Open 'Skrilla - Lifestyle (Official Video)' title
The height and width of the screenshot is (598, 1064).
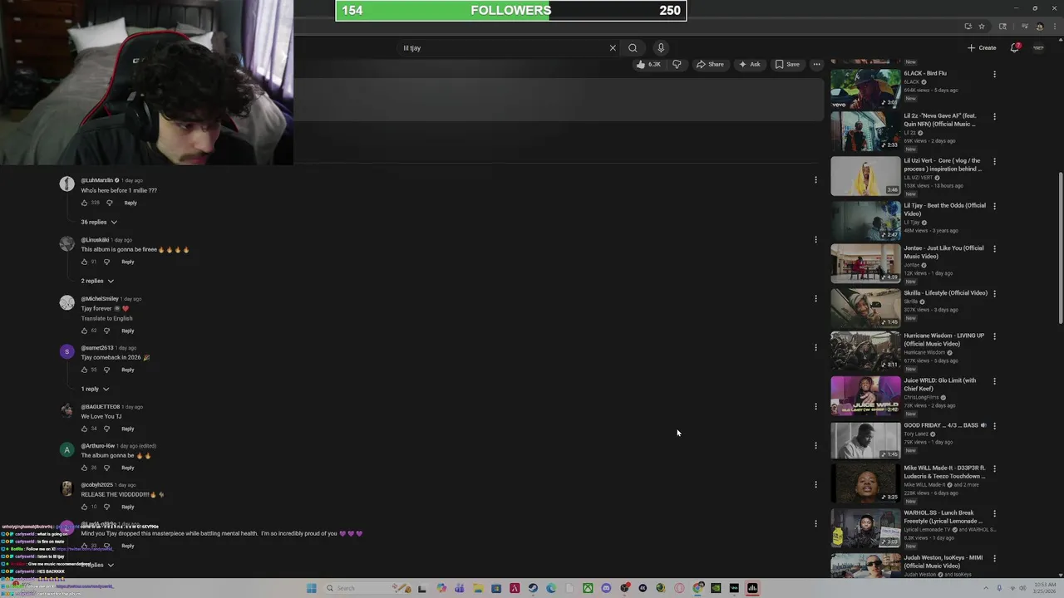(946, 293)
